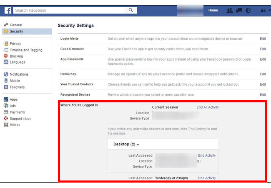Open Support Inbox

click(x=20, y=119)
